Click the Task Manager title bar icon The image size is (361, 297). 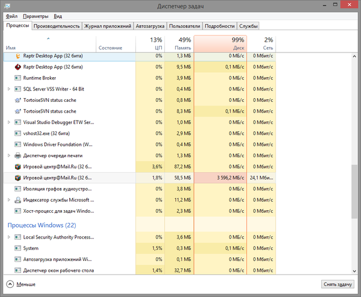(7, 6)
